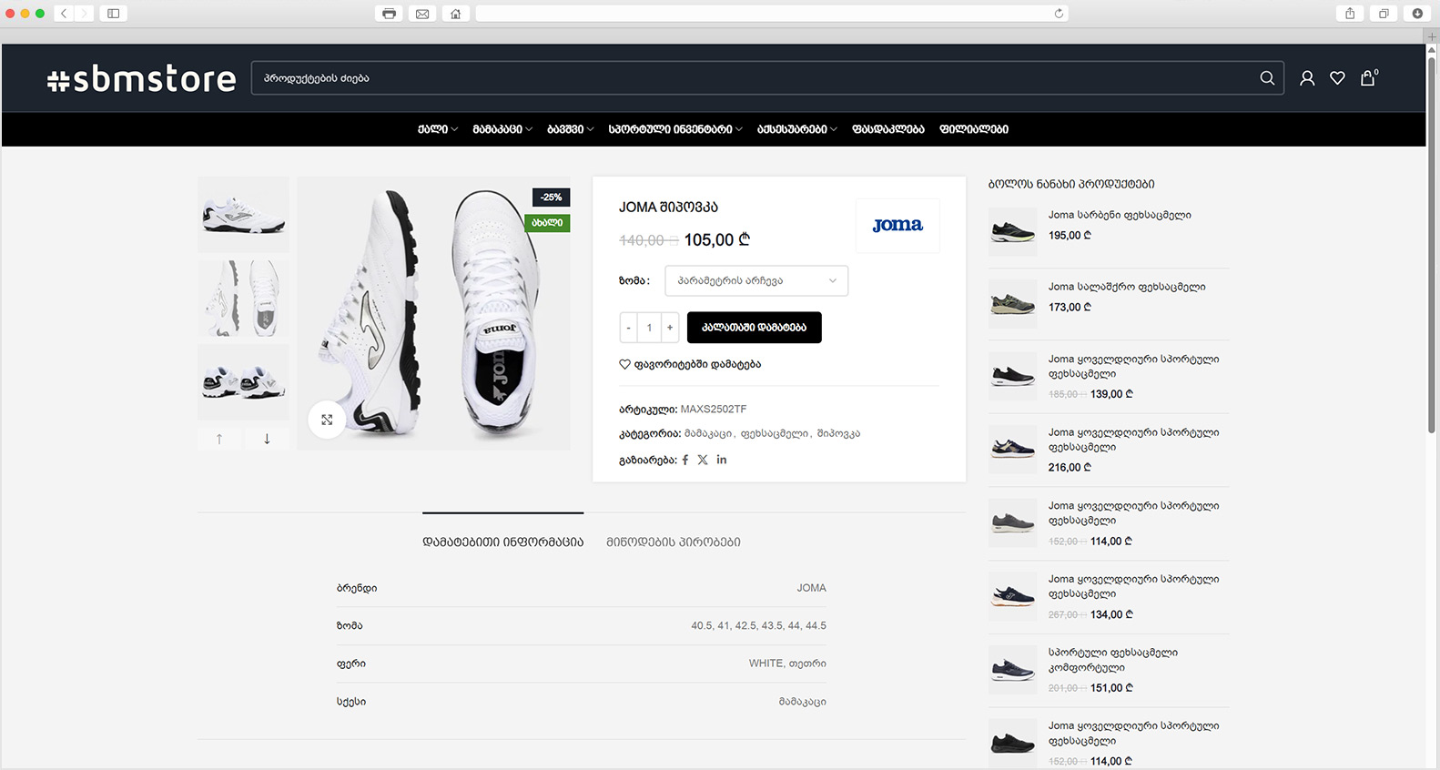The image size is (1440, 770).
Task: Open the size parameter dropdown
Action: (x=756, y=280)
